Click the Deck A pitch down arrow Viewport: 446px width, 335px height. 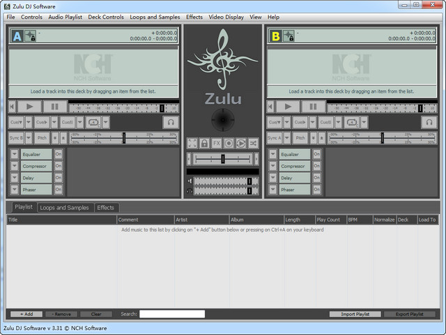[x=55, y=138]
